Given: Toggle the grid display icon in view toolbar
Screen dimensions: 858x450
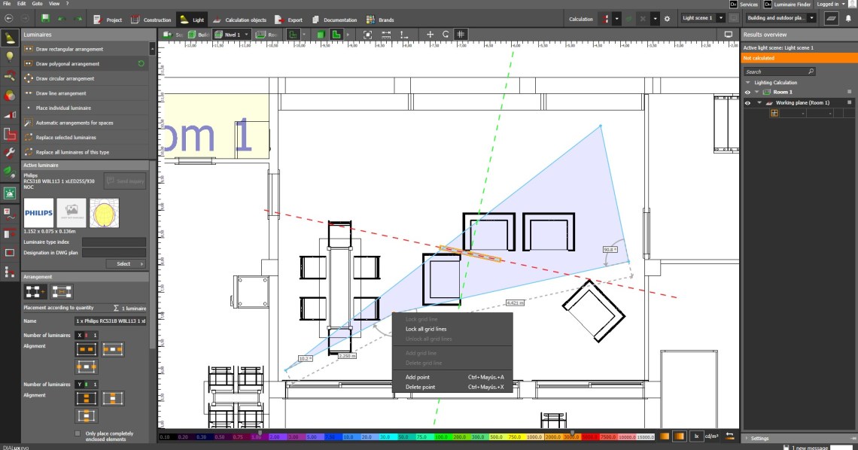Looking at the screenshot, I should 461,35.
